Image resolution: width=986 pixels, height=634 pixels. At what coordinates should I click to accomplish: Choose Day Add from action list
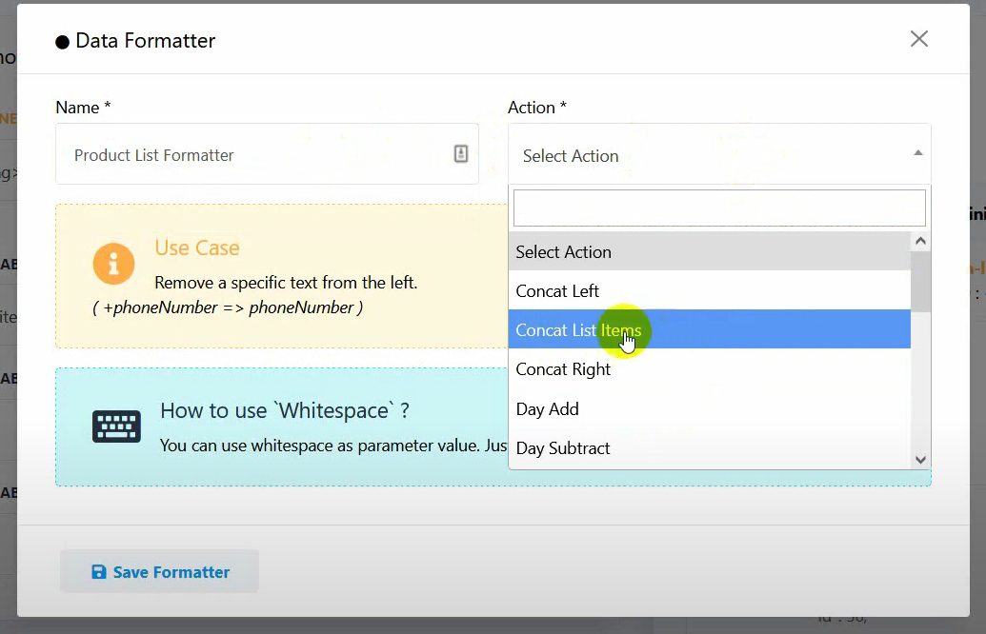(x=547, y=409)
